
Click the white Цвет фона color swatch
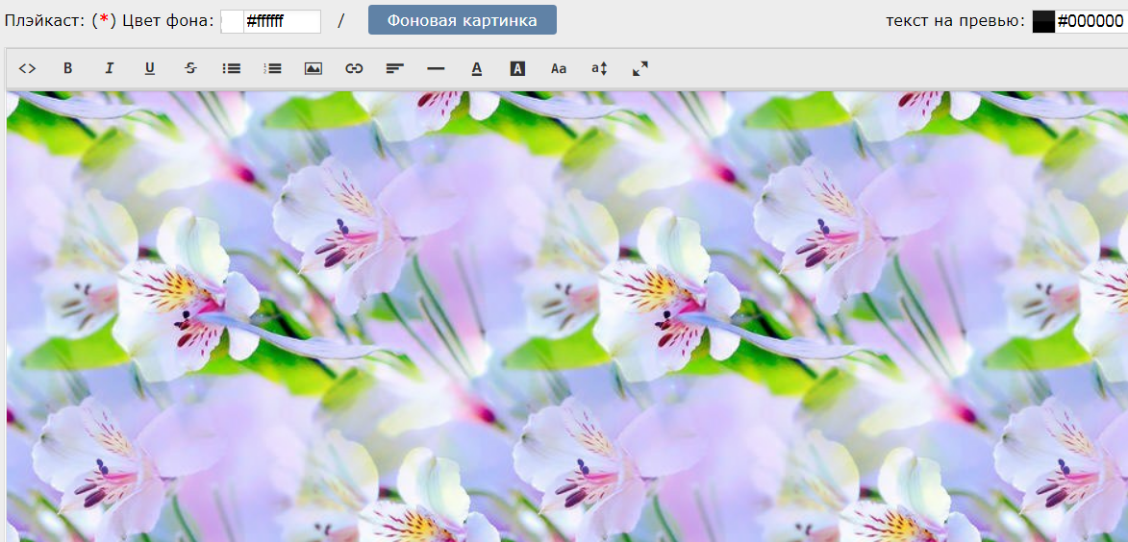point(232,22)
